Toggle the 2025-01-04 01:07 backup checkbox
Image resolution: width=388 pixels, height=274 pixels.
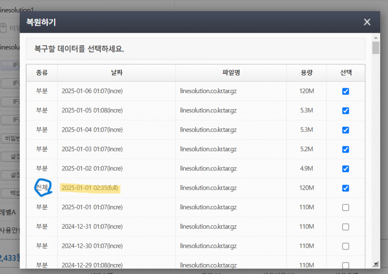(345, 130)
